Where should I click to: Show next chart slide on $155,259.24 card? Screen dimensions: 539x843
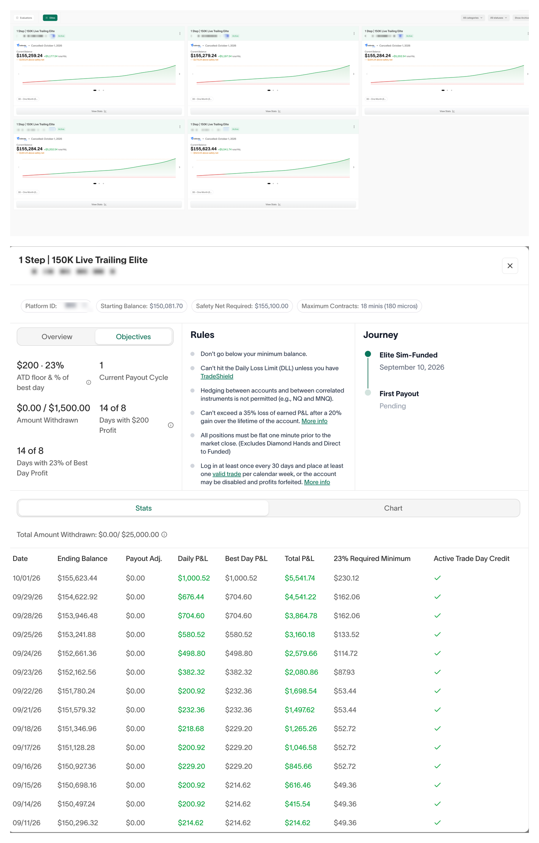click(180, 74)
